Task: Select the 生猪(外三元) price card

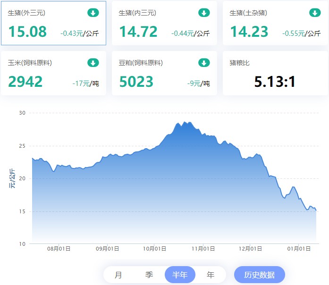Action: coord(53,23)
